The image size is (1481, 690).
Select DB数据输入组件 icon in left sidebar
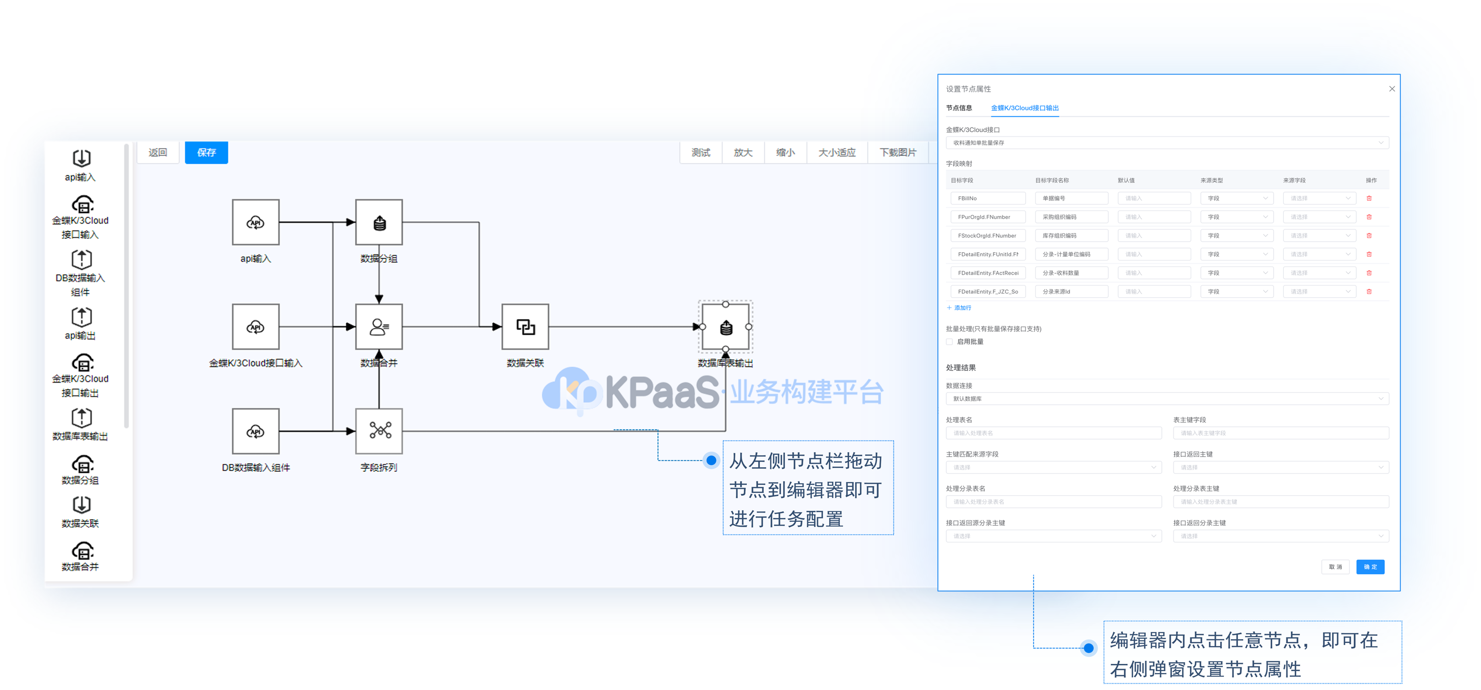click(x=81, y=259)
